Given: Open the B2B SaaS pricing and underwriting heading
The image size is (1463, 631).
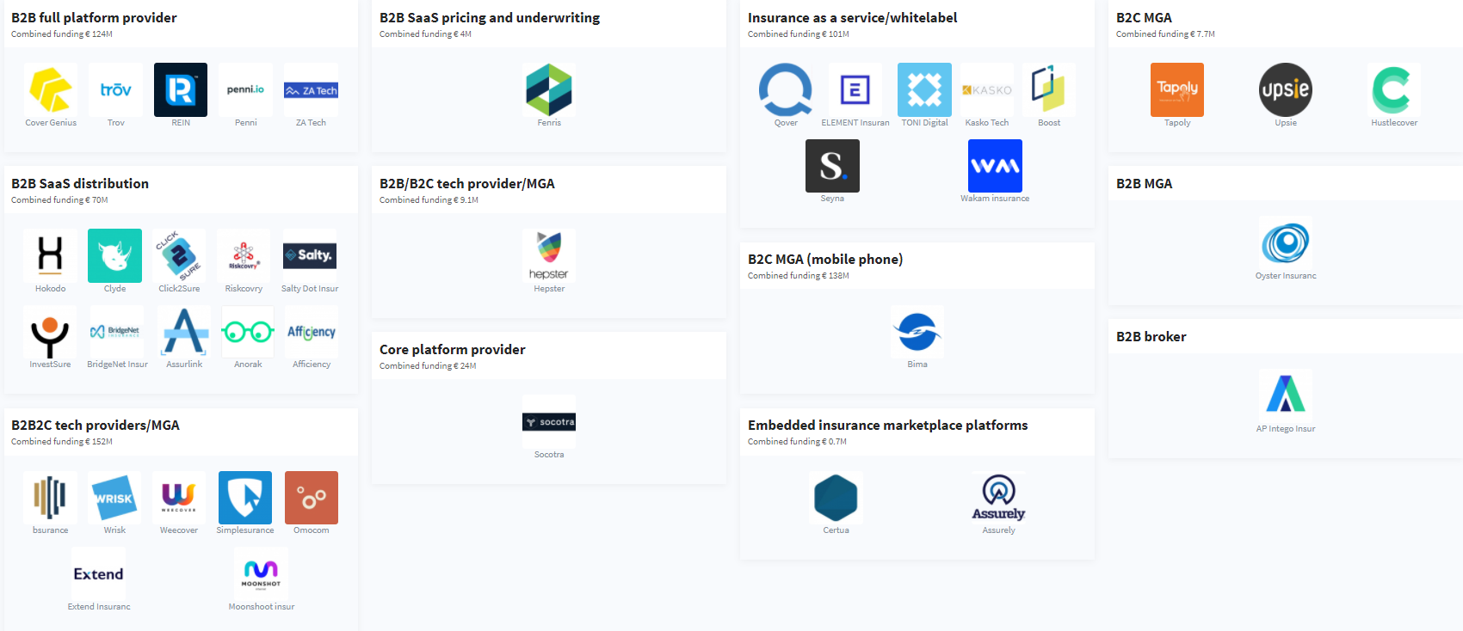Looking at the screenshot, I should click(x=490, y=17).
